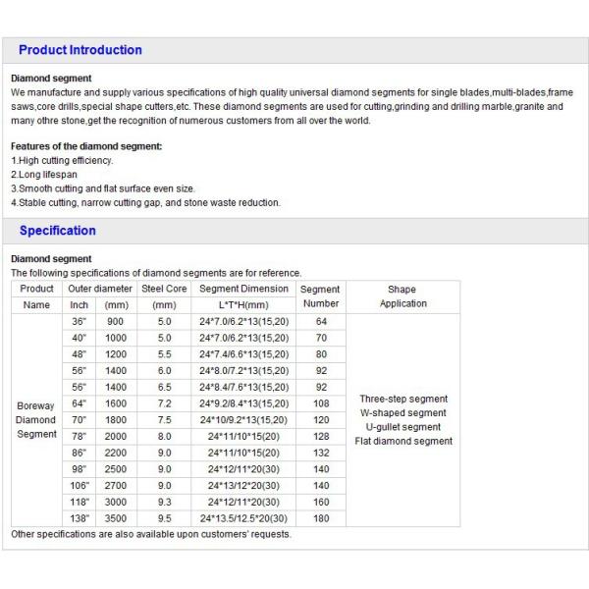This screenshot has height=589, width=589.
Task: Click the '2.Long lifespan' feature line
Action: pyautogui.click(x=45, y=175)
